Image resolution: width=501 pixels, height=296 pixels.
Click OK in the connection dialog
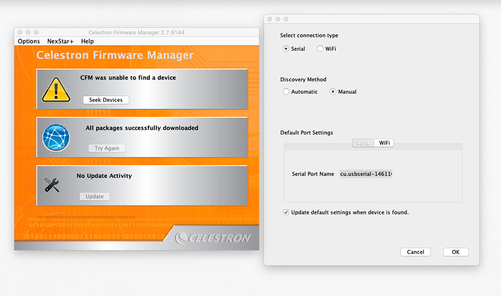pyautogui.click(x=455, y=252)
